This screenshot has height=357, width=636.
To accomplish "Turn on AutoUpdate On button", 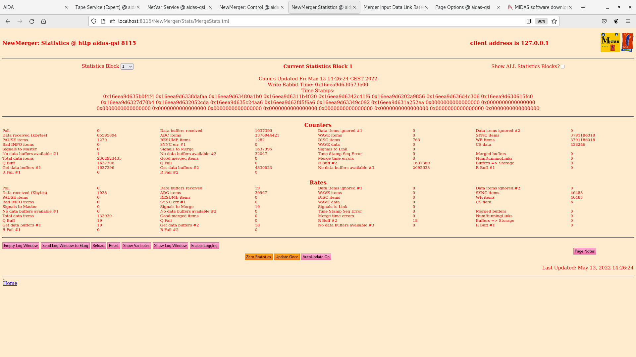I will [316, 257].
